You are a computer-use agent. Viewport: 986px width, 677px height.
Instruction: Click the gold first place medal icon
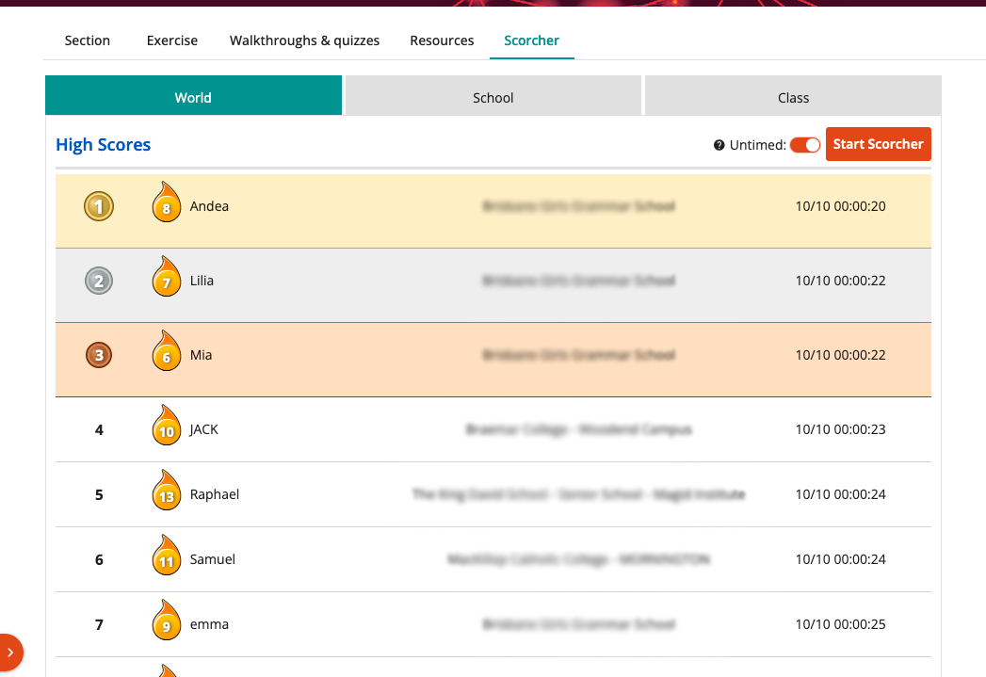click(x=99, y=206)
